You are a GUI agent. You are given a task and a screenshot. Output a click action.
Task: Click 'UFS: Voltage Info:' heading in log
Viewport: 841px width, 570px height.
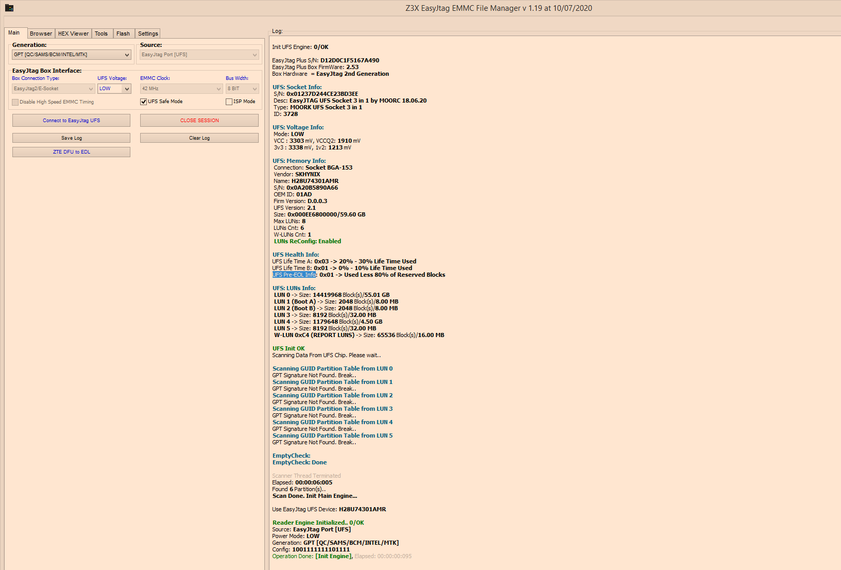pyautogui.click(x=298, y=127)
